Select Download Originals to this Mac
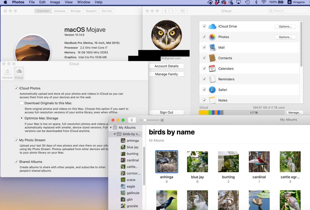The width and height of the screenshot is (310, 210). (22, 103)
